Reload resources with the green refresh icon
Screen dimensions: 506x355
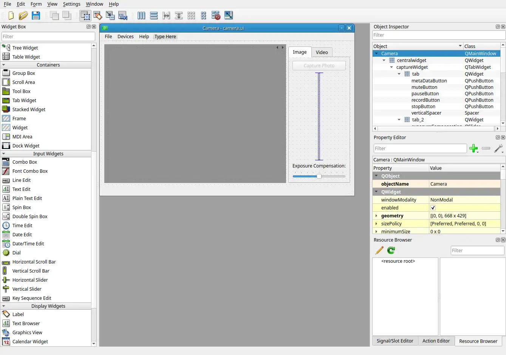coord(391,250)
